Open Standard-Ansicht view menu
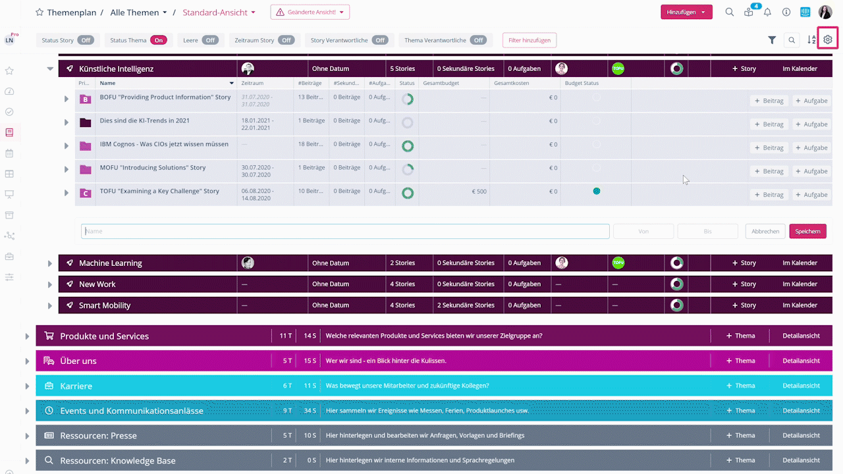 tap(219, 13)
